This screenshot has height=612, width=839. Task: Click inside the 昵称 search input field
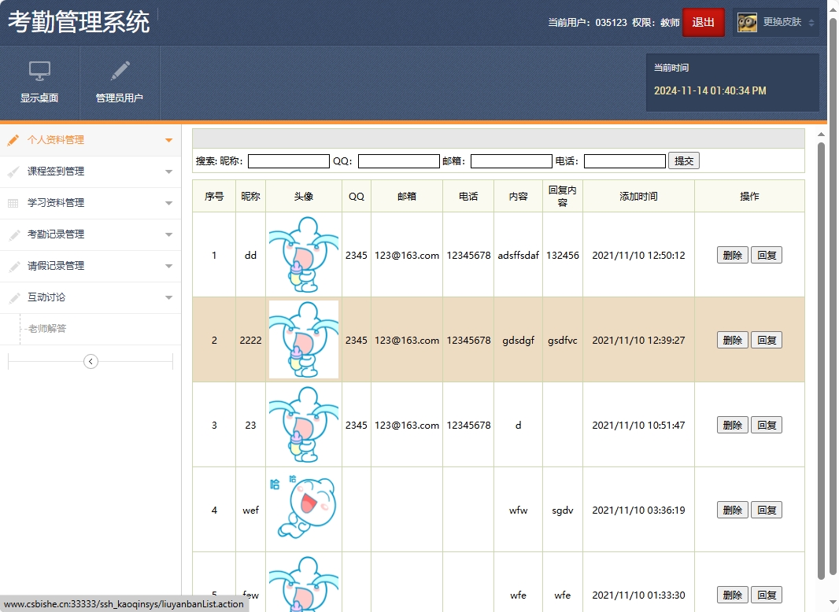tap(289, 160)
